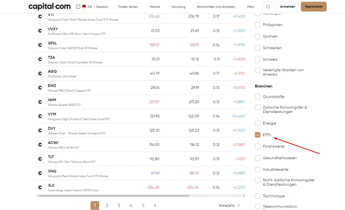345x210 pixels.
Task: Click the SPXL instrument logo icon
Action: 40,45
